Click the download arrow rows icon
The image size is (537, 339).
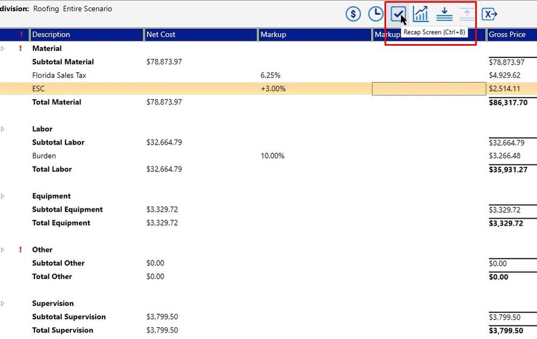444,15
